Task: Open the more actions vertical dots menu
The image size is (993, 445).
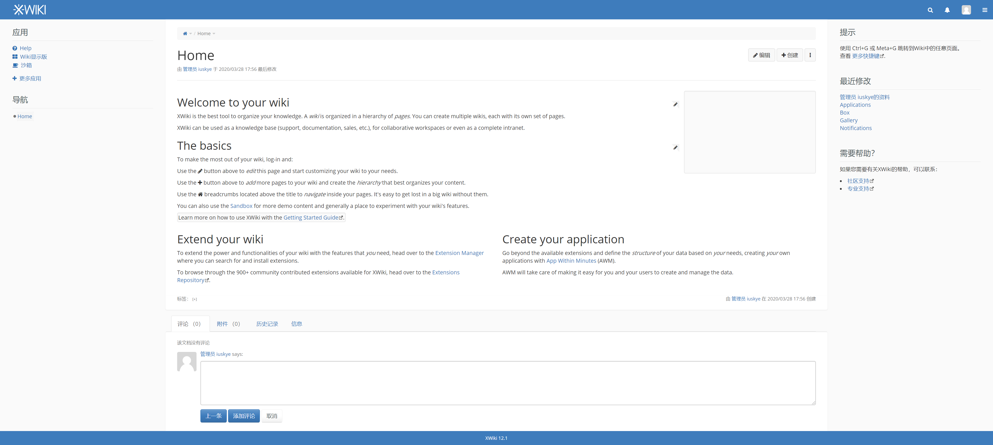Action: 810,55
